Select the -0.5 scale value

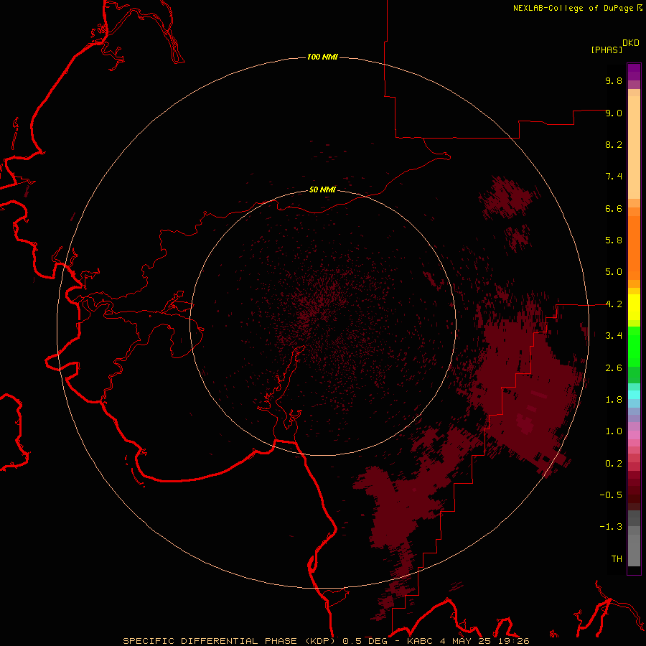tap(611, 495)
